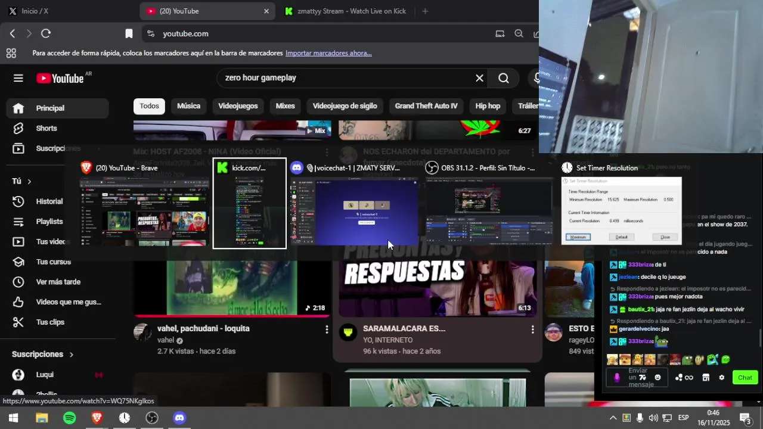
Task: Select the Videojuegos filter chip
Action: (x=238, y=106)
